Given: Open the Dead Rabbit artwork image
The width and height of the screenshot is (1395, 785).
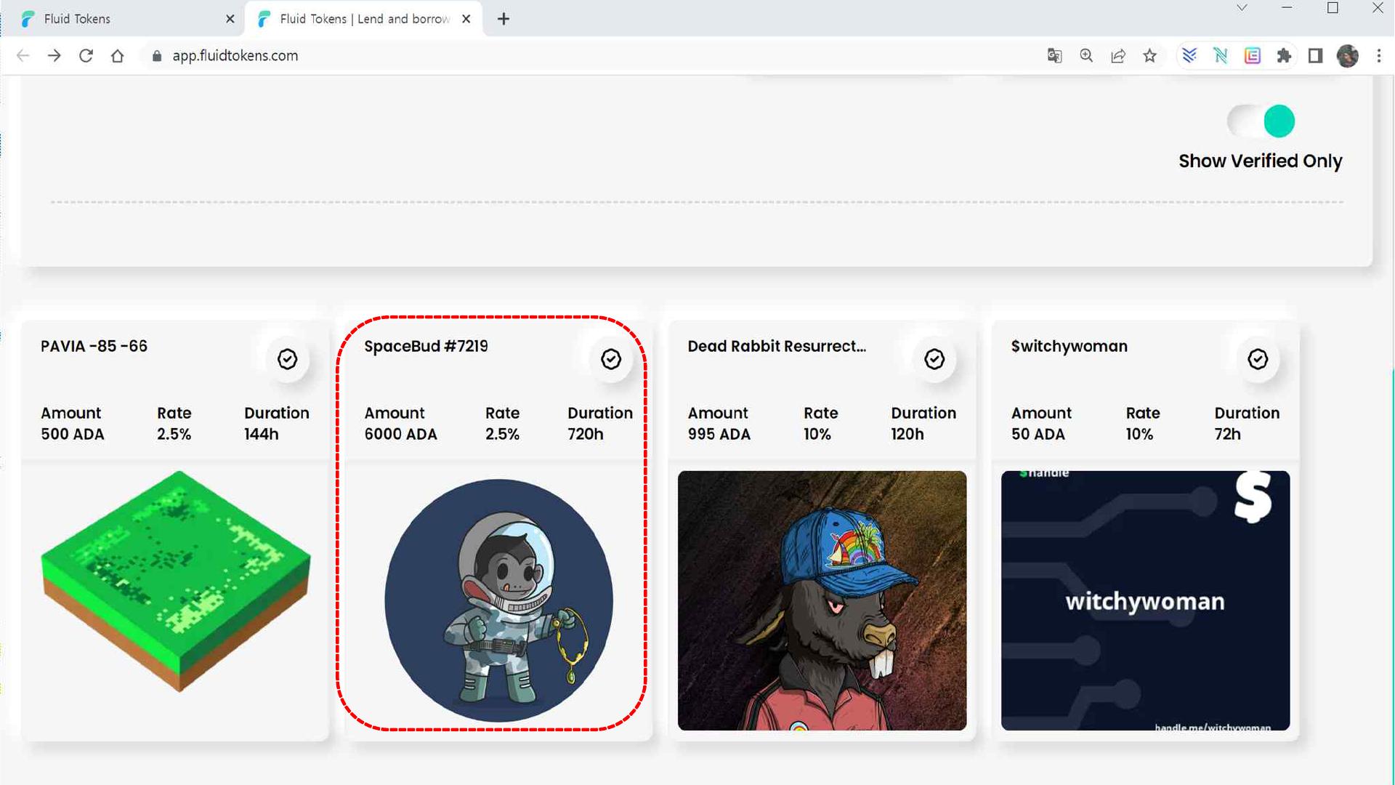Looking at the screenshot, I should 822,600.
